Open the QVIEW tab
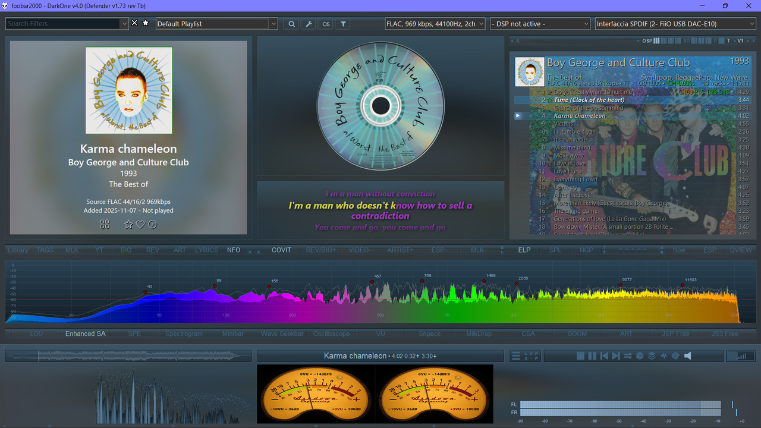 point(741,250)
